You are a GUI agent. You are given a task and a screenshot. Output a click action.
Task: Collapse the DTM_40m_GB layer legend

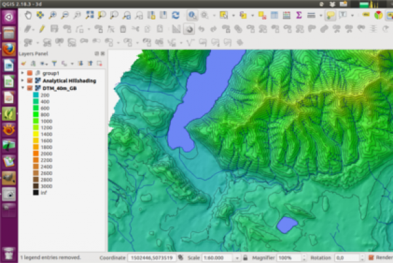[23, 87]
